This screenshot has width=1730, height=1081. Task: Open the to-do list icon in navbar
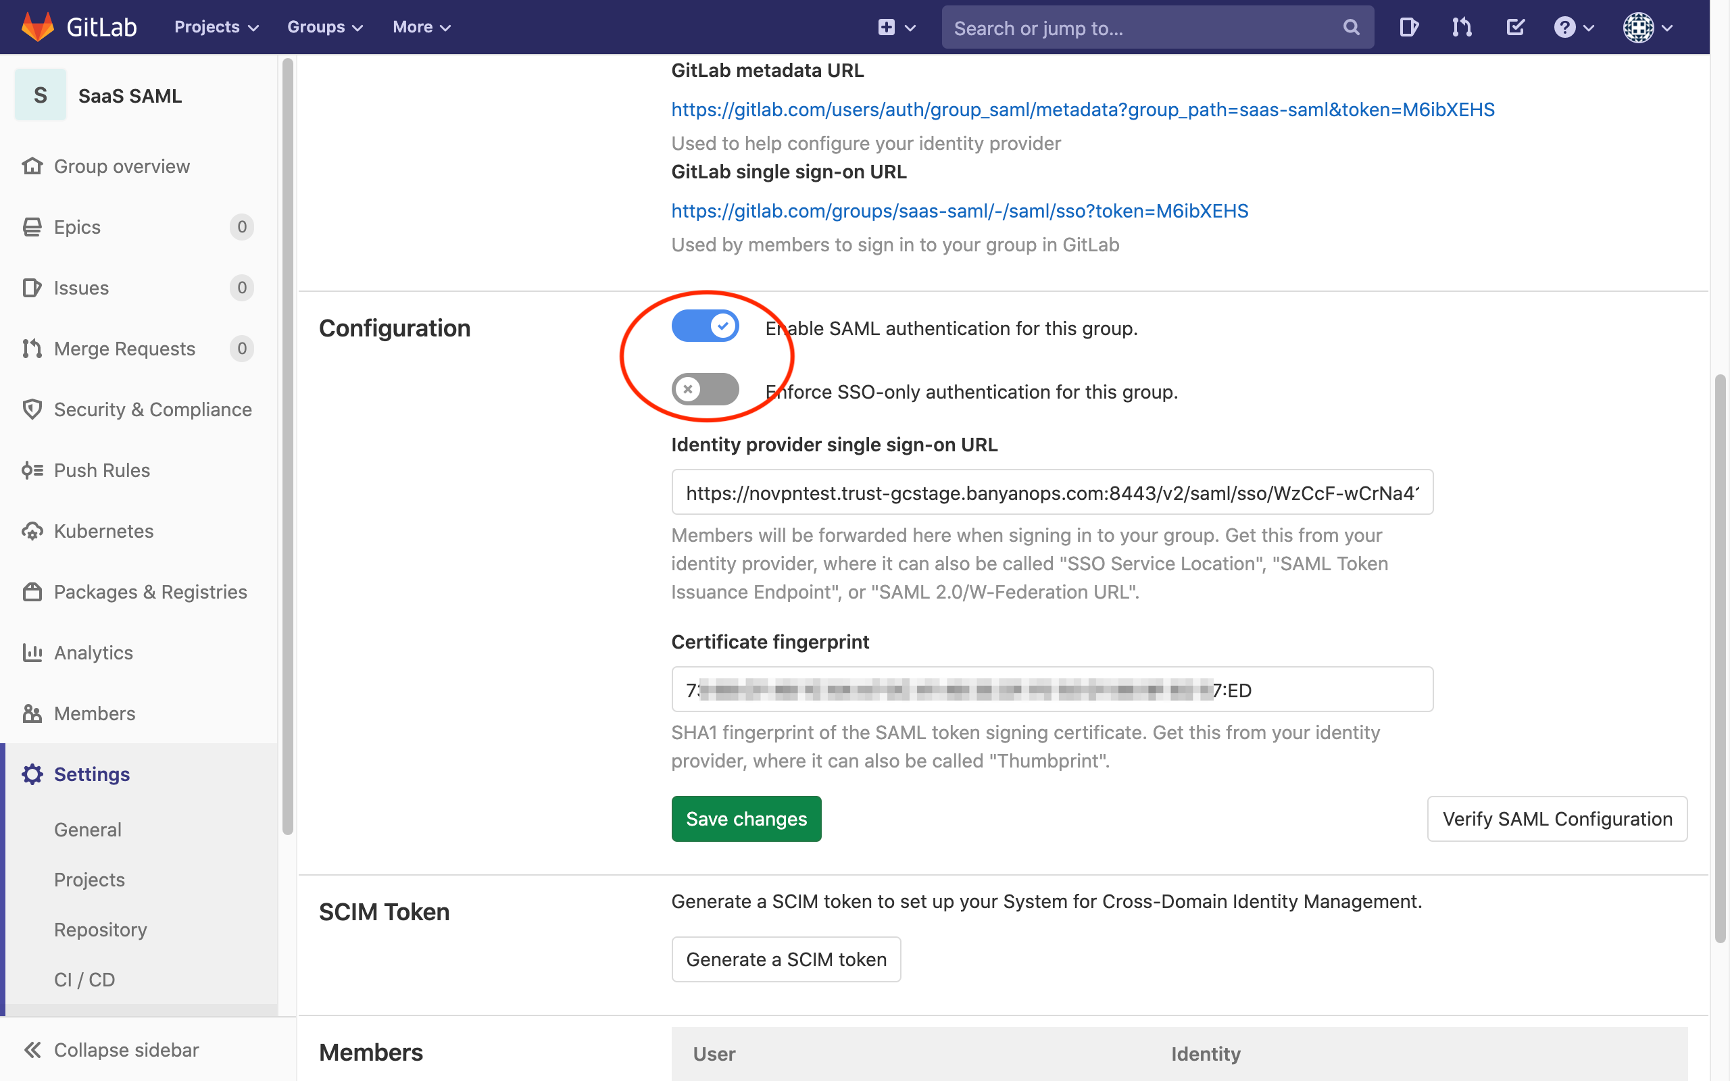[1515, 27]
